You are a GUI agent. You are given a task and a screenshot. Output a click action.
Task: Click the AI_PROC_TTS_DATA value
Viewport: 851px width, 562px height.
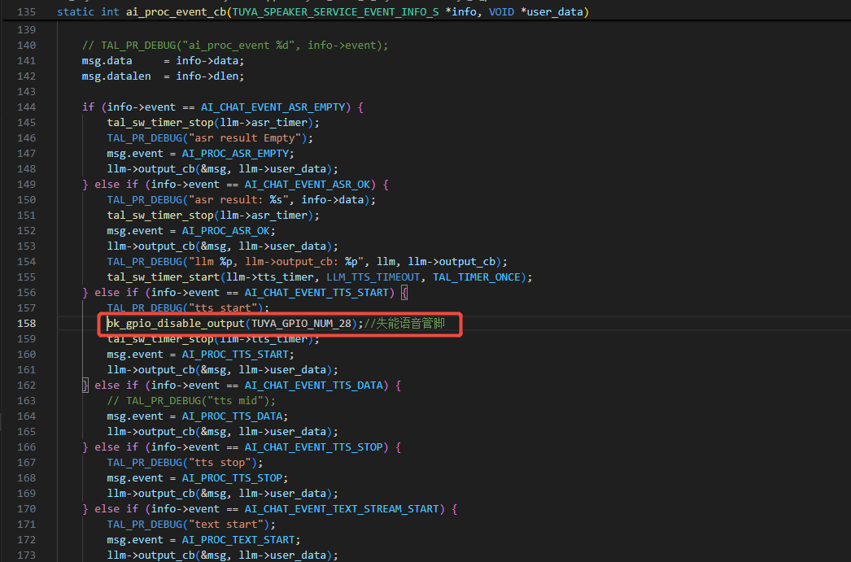[x=231, y=416]
